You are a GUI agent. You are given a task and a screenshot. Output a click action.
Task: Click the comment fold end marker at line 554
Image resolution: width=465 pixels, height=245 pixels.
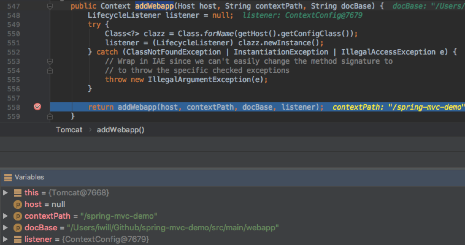(x=50, y=70)
